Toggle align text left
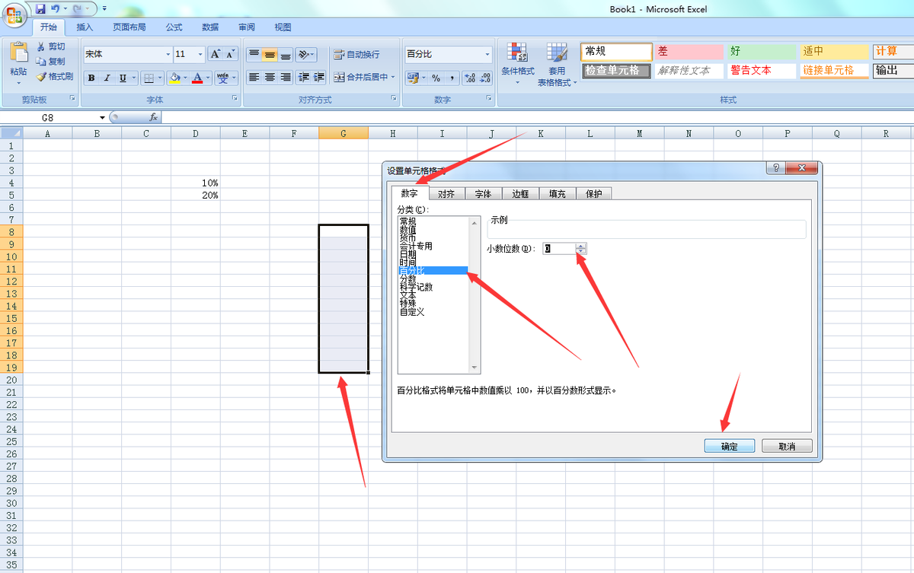This screenshot has height=573, width=914. (254, 78)
